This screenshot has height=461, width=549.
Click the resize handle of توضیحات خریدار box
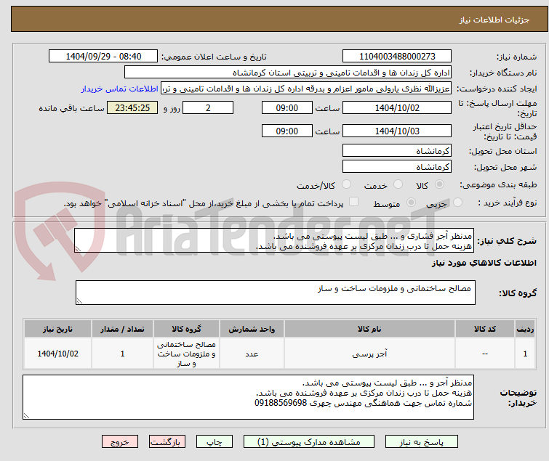(26, 415)
